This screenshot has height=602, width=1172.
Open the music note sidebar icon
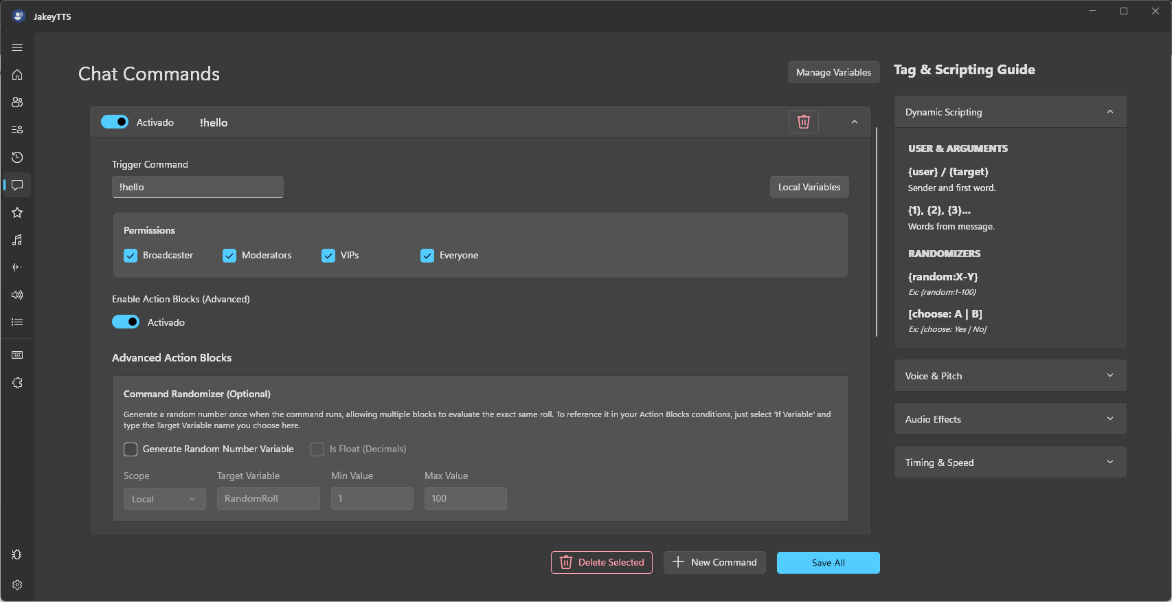point(17,240)
